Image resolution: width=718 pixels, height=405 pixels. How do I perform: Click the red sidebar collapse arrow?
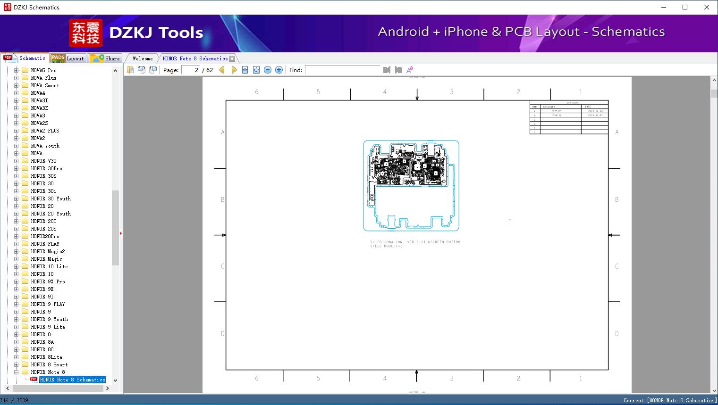(x=121, y=233)
